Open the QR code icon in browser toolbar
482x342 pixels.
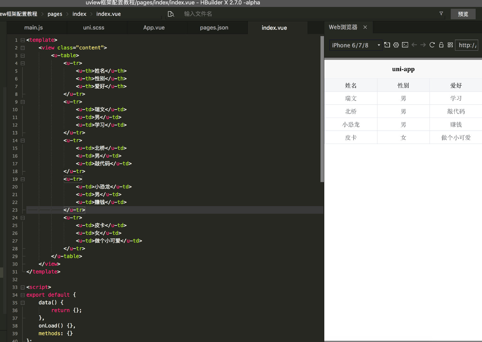coord(450,45)
